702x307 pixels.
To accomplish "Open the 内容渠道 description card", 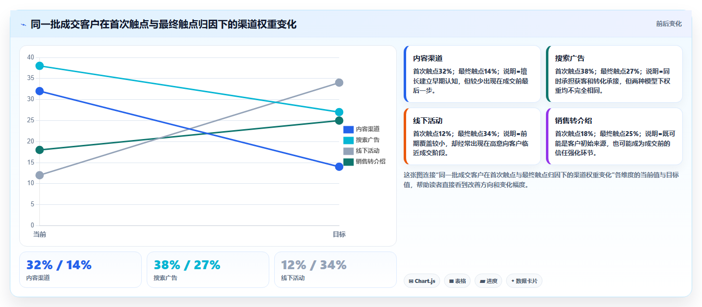I will point(472,74).
